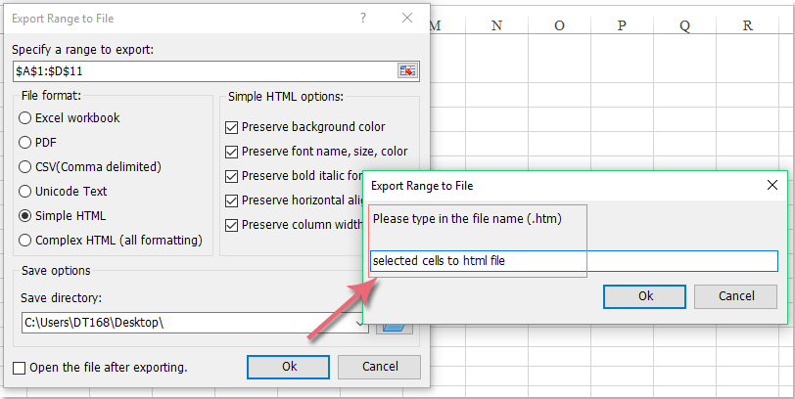Select Complex HTML (all formatting)
The image size is (795, 399).
click(x=26, y=241)
